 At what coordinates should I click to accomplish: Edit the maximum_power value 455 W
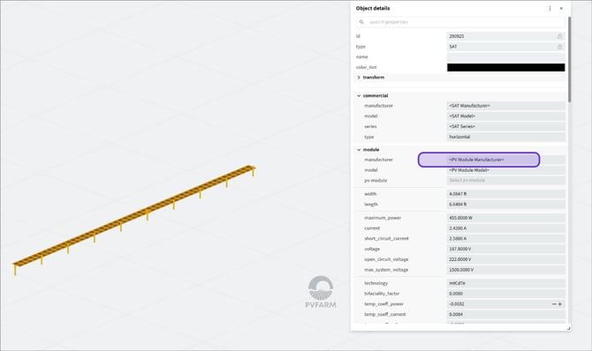click(506, 218)
